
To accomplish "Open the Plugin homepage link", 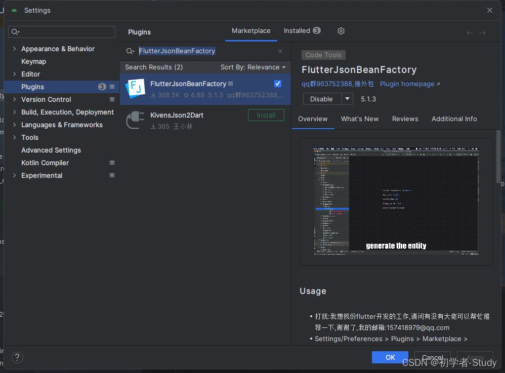I will (410, 84).
